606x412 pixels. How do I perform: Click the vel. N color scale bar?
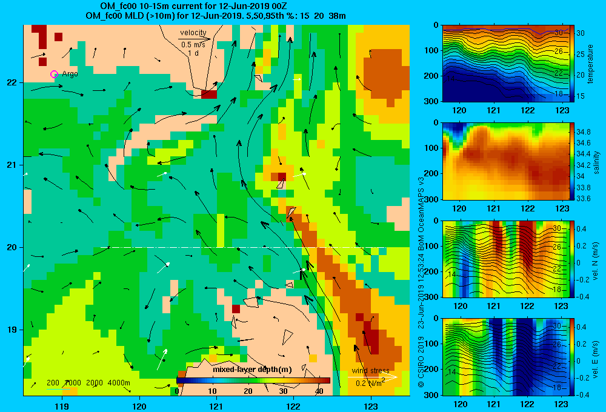(x=572, y=259)
